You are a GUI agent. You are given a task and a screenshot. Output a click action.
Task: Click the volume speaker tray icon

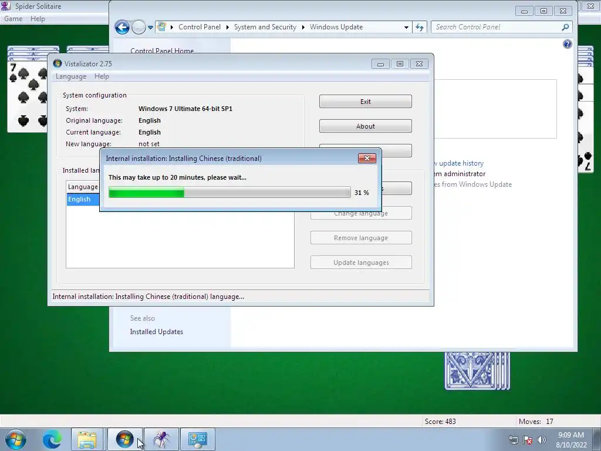click(542, 440)
